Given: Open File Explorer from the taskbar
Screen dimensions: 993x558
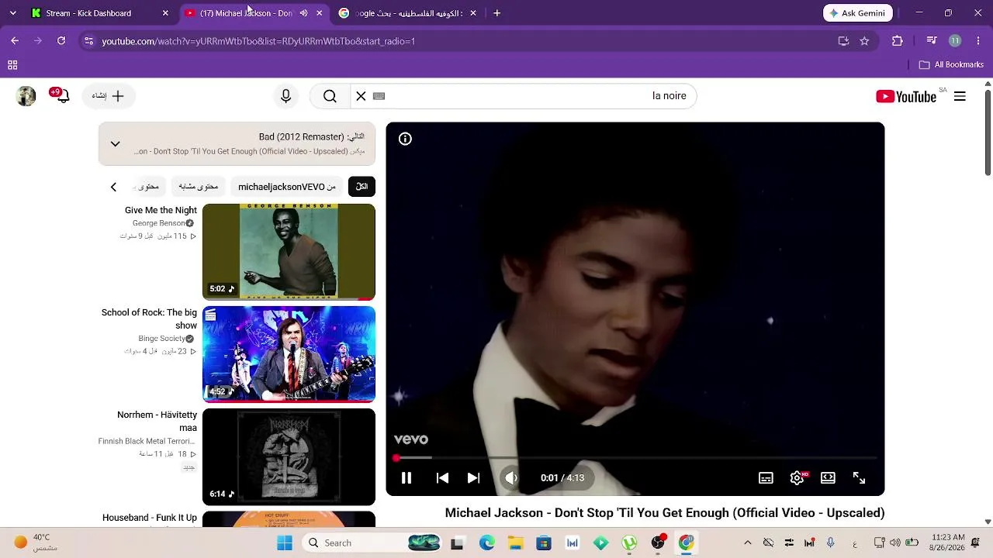Looking at the screenshot, I should click(x=515, y=543).
